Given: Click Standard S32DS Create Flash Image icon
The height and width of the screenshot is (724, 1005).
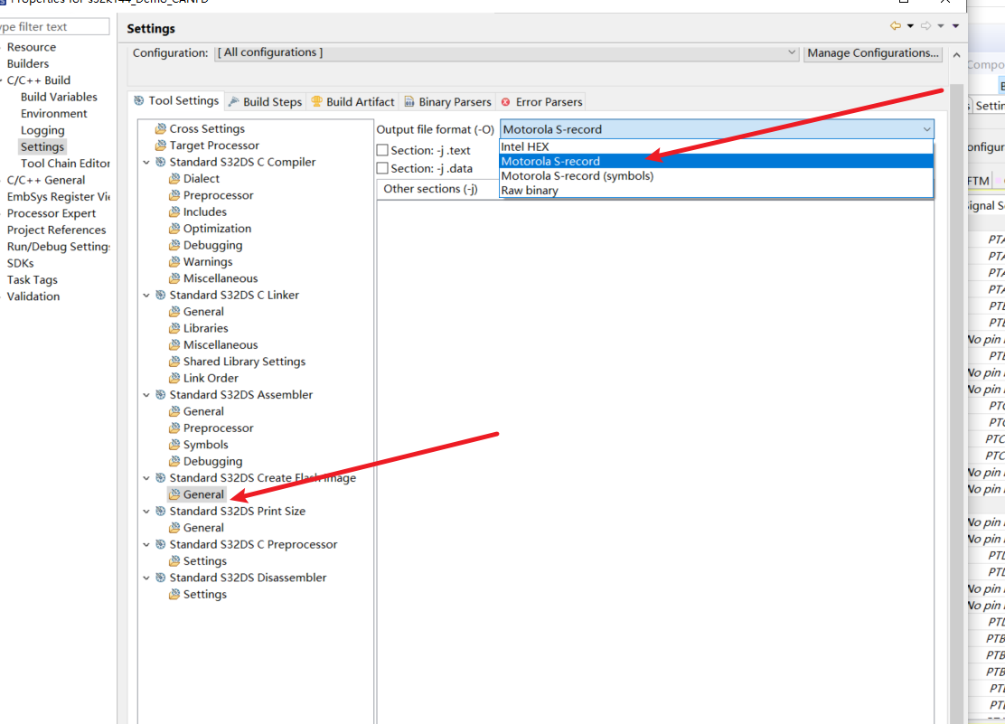Looking at the screenshot, I should 161,478.
